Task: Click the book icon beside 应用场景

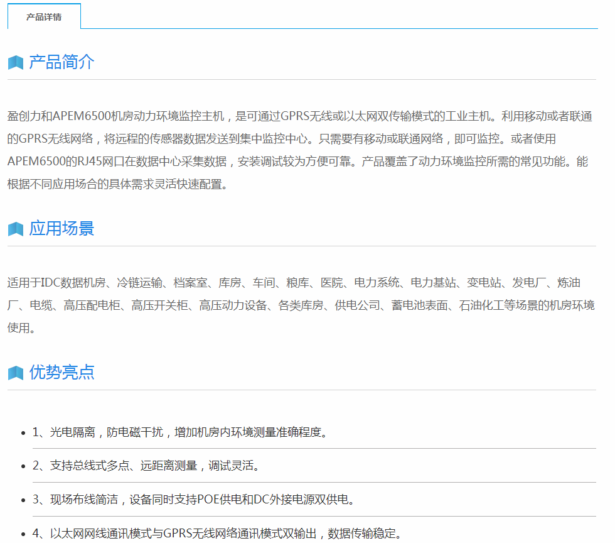Action: (16, 229)
